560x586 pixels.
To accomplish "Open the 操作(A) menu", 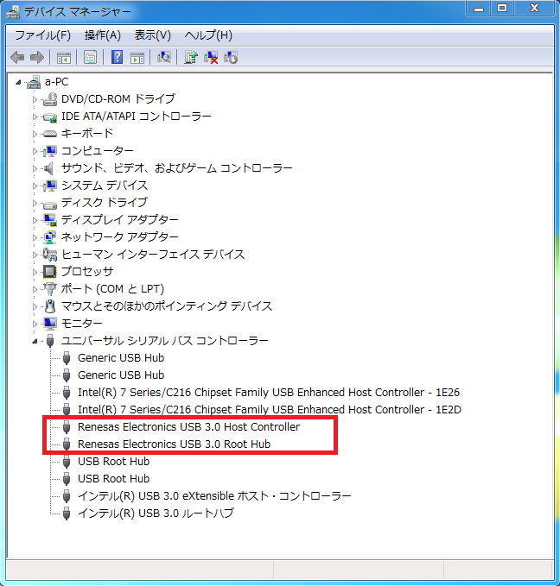I will pyautogui.click(x=103, y=35).
